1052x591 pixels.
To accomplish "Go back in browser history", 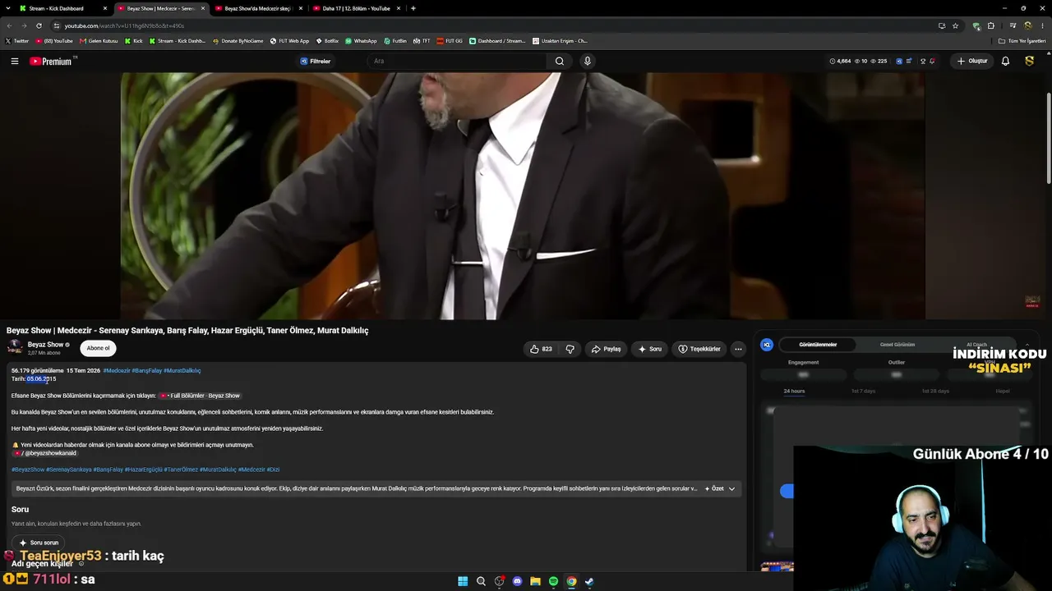I will pyautogui.click(x=9, y=25).
